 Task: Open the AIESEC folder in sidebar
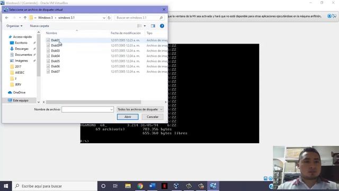(x=20, y=73)
